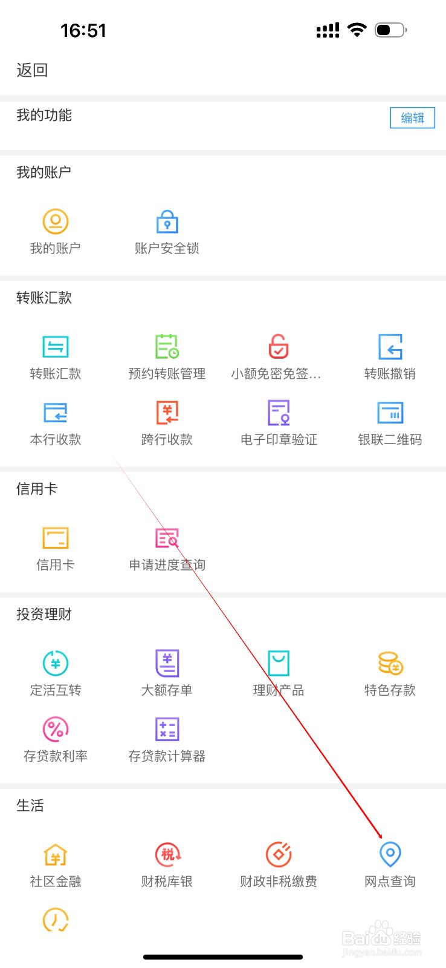Select the 转账汇款 transfer icon
Viewport: 446px width, 968px height.
tap(56, 347)
